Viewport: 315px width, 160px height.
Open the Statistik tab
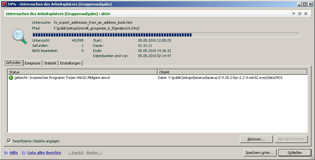[50, 63]
